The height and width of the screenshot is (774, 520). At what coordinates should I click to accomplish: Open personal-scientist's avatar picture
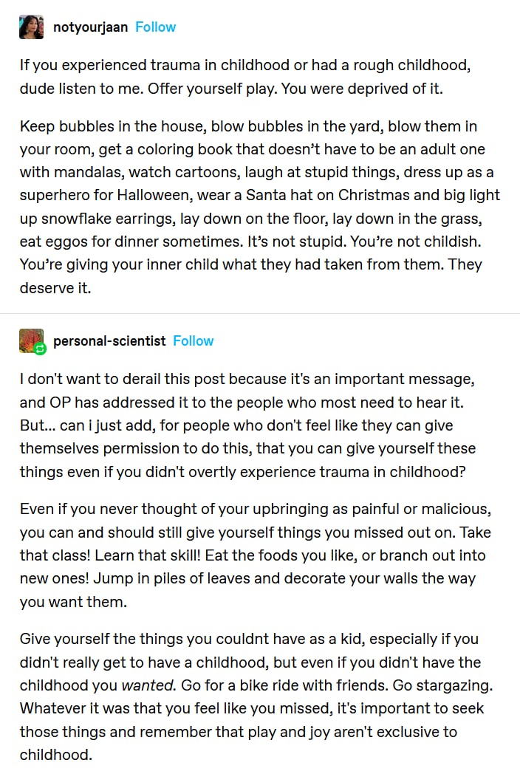30,340
